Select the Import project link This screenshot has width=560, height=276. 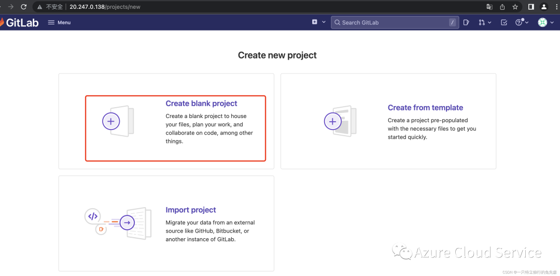click(x=191, y=210)
